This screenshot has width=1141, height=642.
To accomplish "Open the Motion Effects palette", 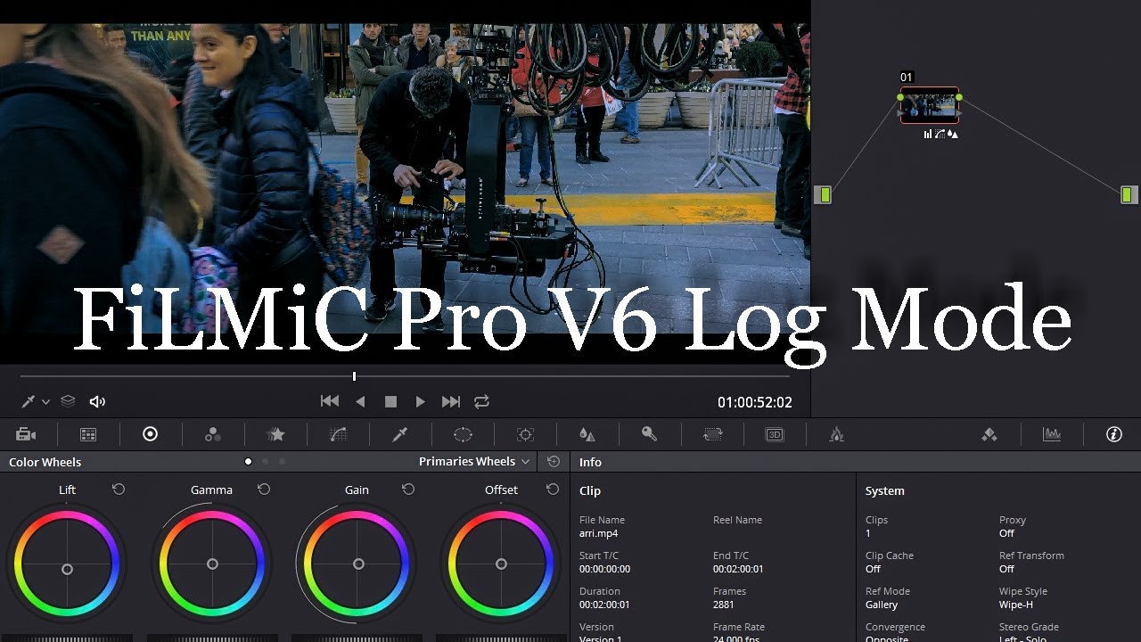I will point(276,434).
